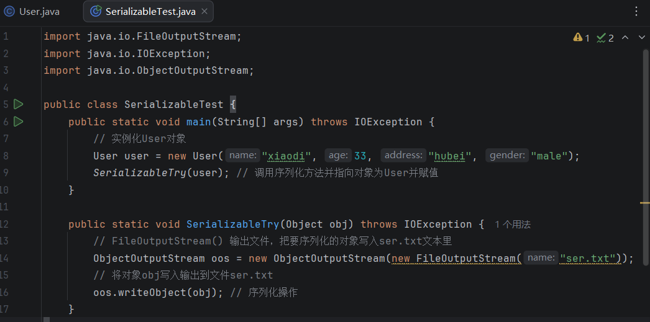The width and height of the screenshot is (650, 322).
Task: Click the "xiaodi" string literal
Action: 286,156
